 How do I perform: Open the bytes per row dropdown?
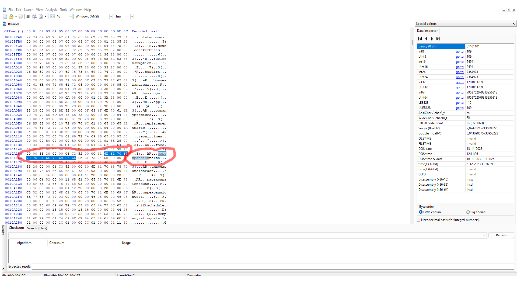[71, 16]
